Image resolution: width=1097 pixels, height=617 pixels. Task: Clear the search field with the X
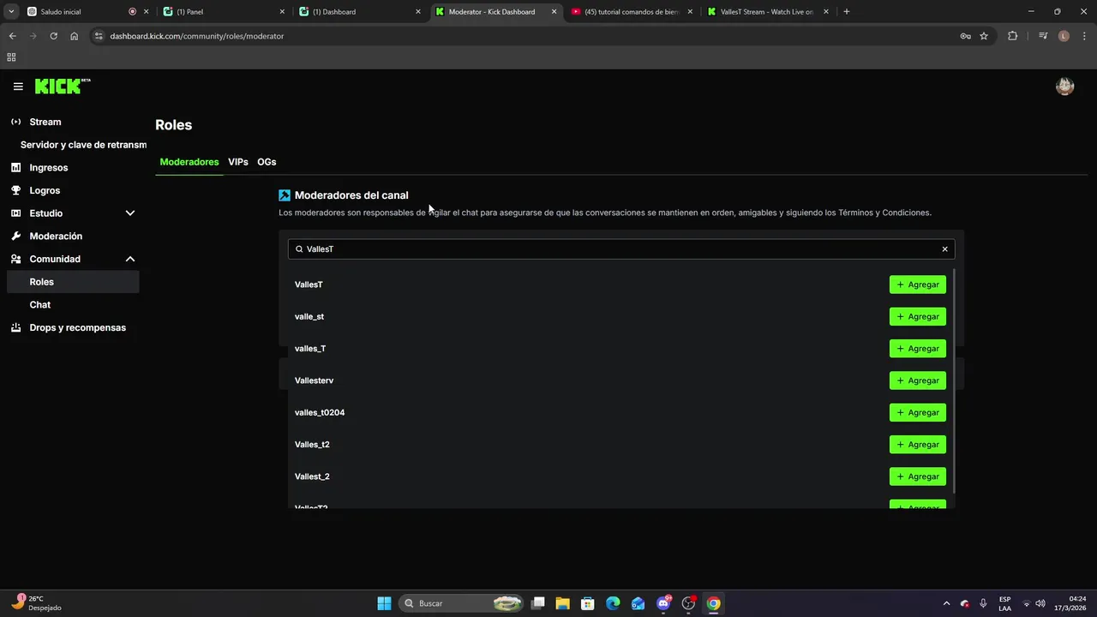tap(945, 249)
